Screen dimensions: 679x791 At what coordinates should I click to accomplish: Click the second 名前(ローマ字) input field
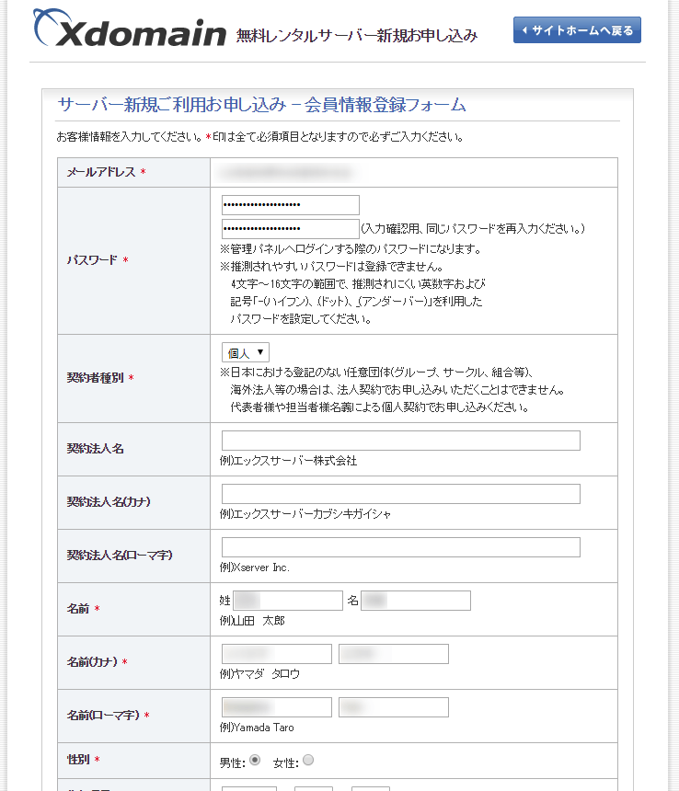(x=393, y=707)
